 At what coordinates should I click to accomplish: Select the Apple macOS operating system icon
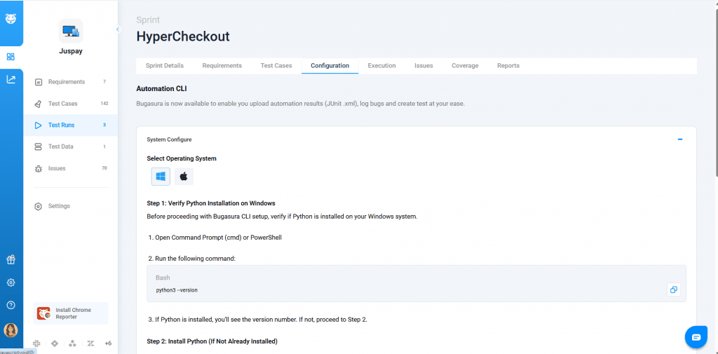click(x=184, y=177)
